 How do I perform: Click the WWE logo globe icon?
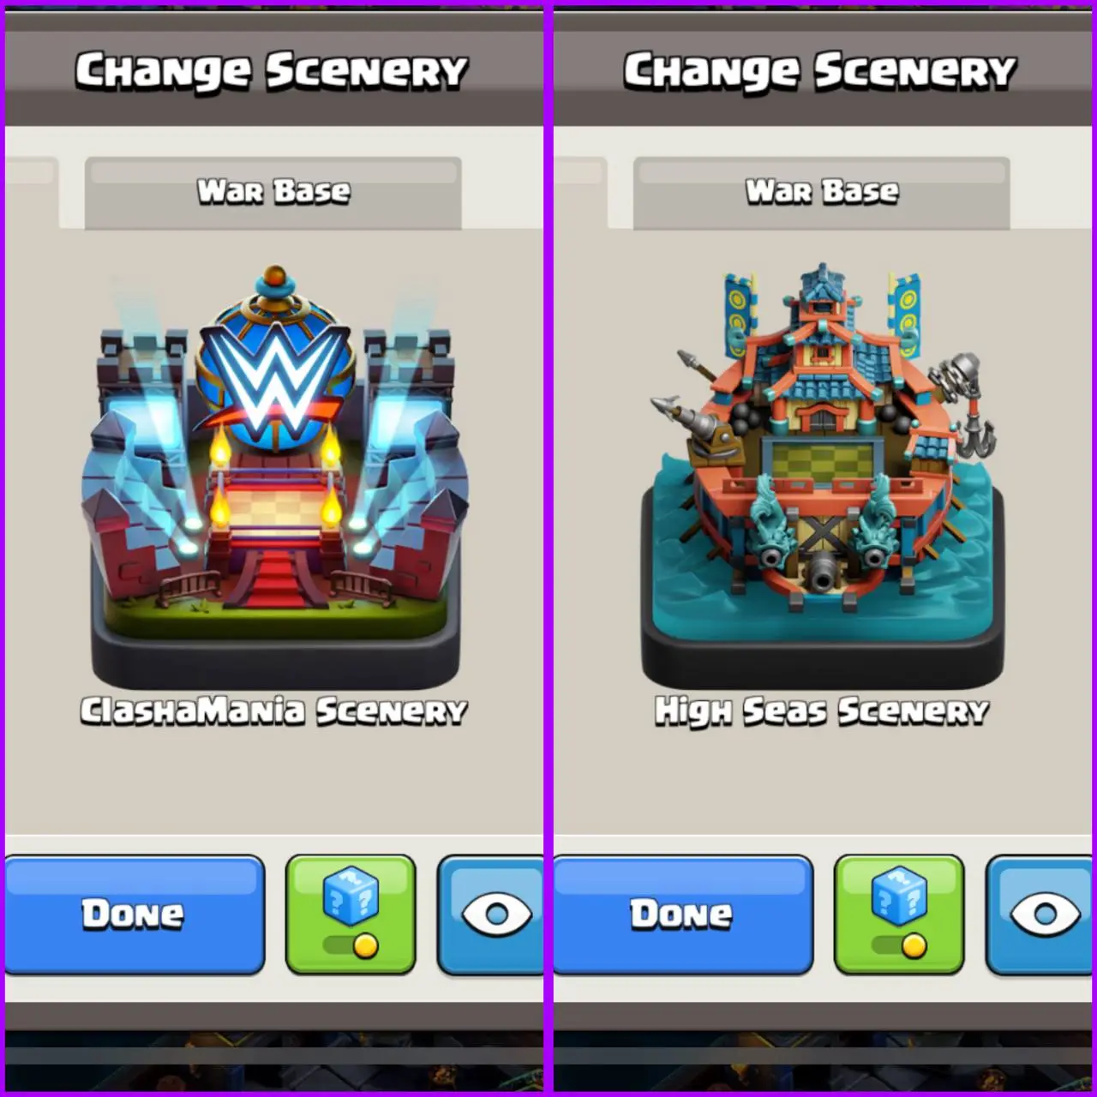point(274,369)
